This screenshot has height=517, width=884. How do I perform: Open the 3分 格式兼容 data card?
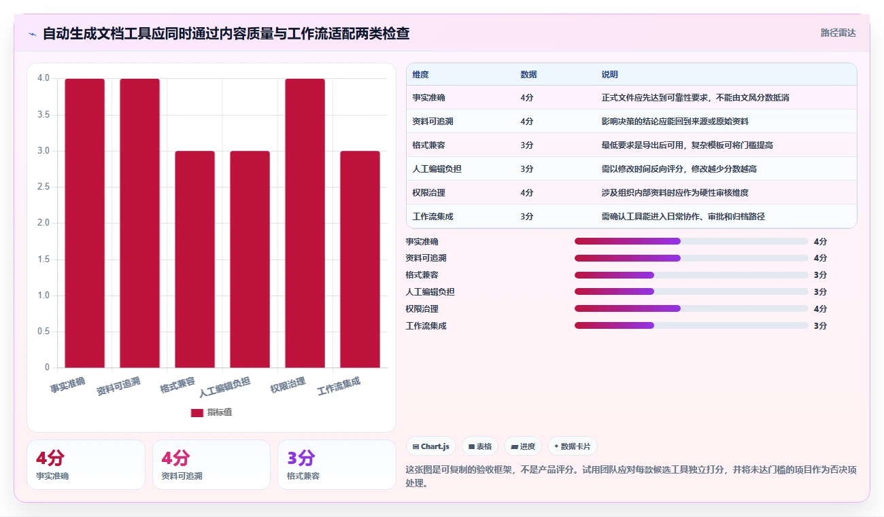click(337, 465)
